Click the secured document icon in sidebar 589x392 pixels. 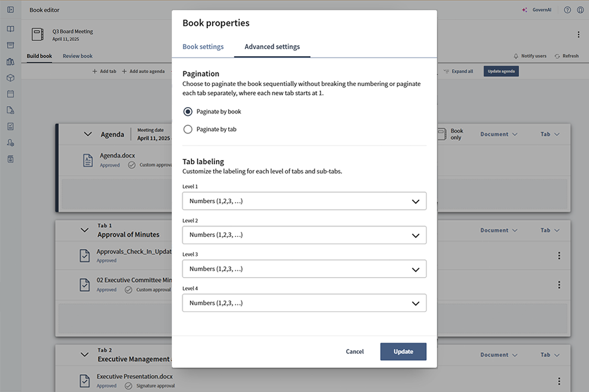pos(9,110)
